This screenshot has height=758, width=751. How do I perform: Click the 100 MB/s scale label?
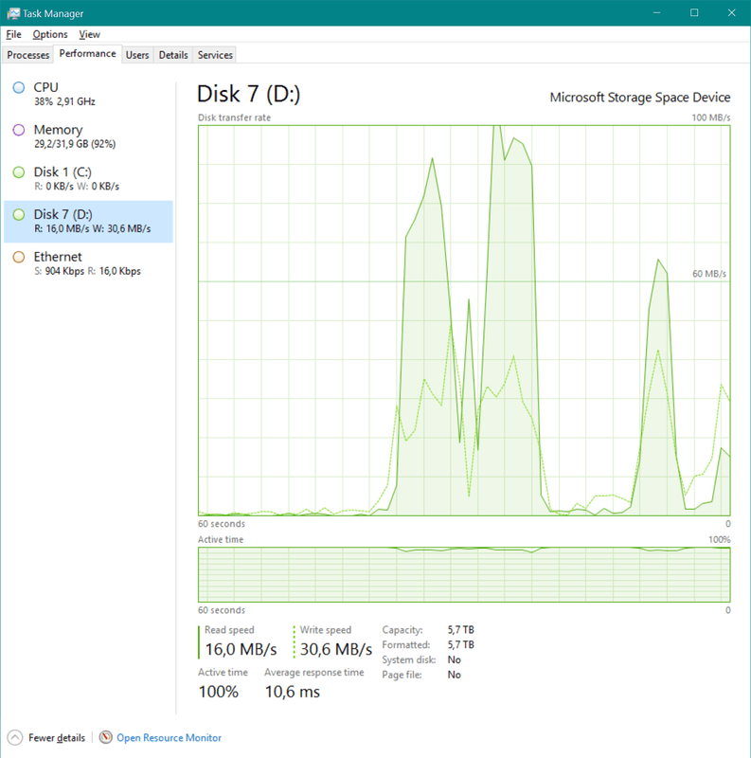pyautogui.click(x=711, y=117)
